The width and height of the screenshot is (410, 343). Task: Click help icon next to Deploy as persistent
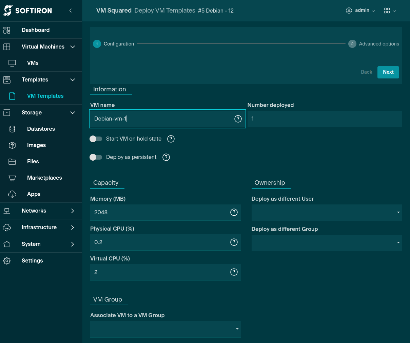pyautogui.click(x=166, y=157)
